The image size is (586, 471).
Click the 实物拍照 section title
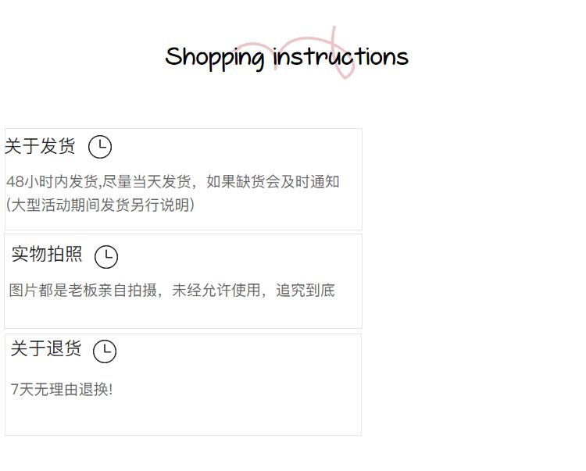tap(47, 254)
